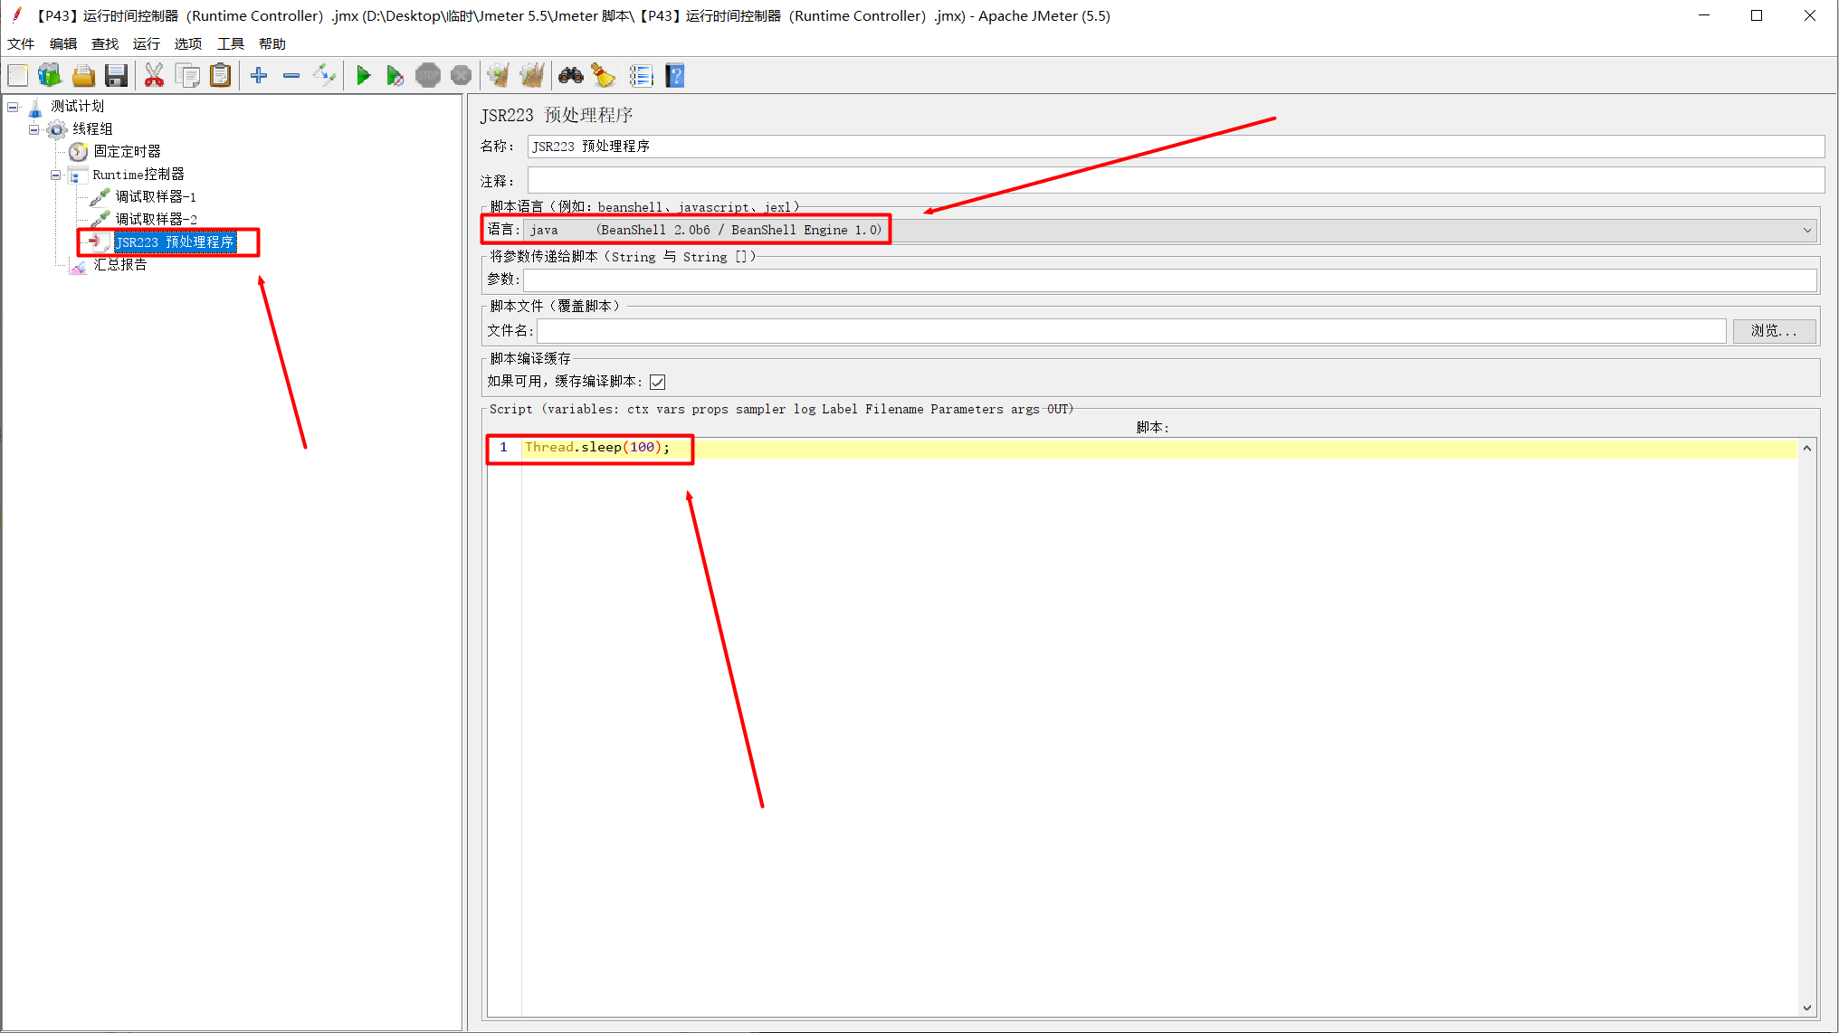Viewport: 1839px width, 1033px height.
Task: Toggle the cache compiled script checkbox
Action: tap(658, 382)
